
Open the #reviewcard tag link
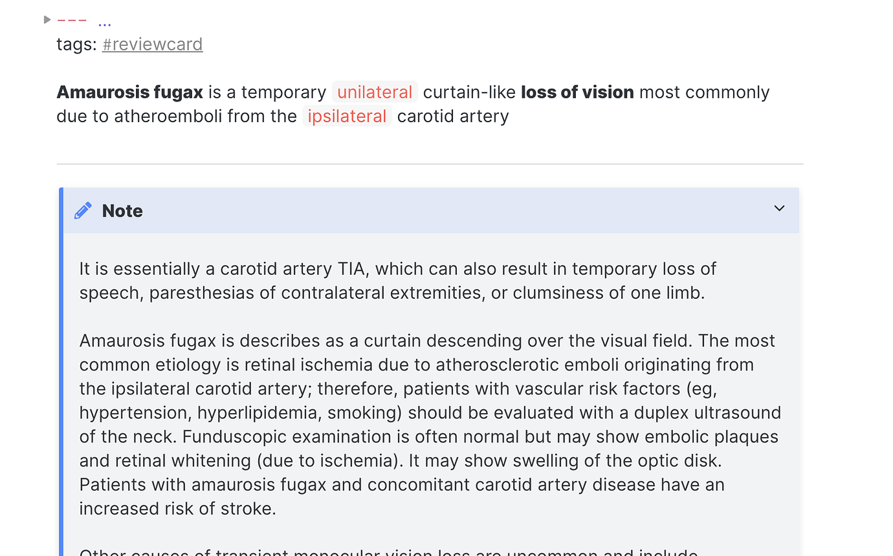tap(152, 44)
